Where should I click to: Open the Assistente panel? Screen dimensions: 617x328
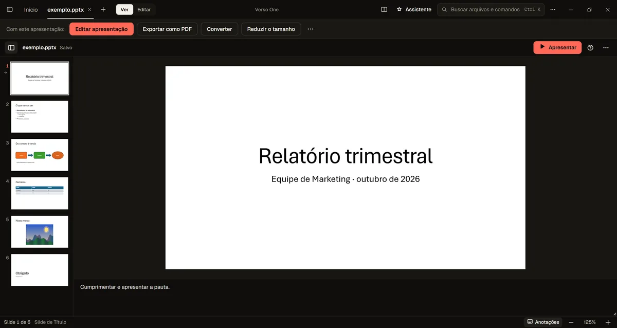point(414,9)
